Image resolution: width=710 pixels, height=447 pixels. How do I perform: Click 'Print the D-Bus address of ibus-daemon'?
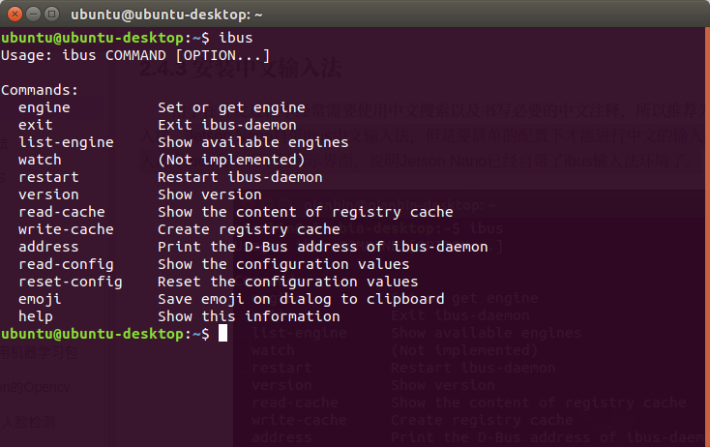pyautogui.click(x=323, y=247)
